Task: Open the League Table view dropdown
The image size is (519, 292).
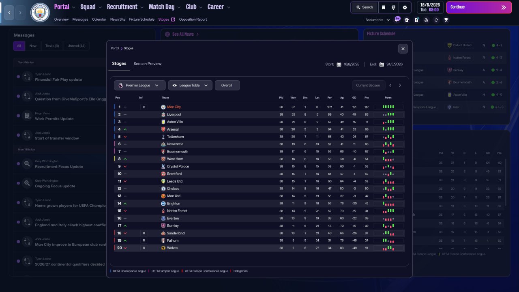Action: coord(190,85)
